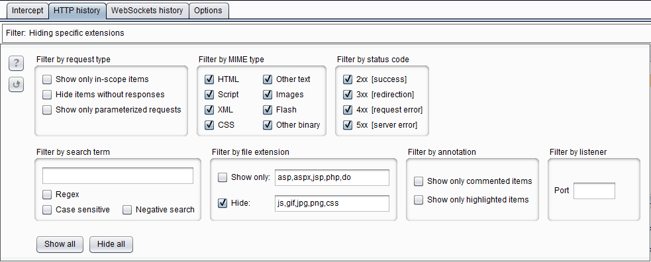
Task: Check Show only highlighted items
Action: pos(419,200)
